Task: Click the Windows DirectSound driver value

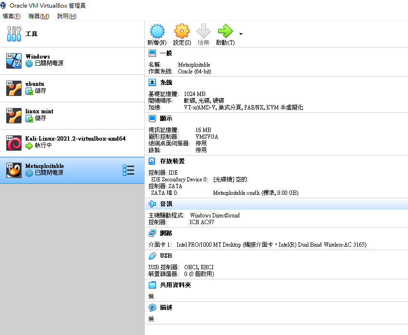Action: [x=215, y=215]
